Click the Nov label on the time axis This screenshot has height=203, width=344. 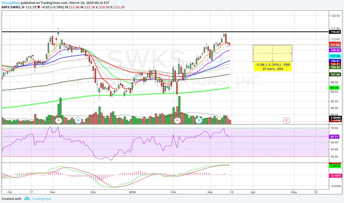point(52,192)
